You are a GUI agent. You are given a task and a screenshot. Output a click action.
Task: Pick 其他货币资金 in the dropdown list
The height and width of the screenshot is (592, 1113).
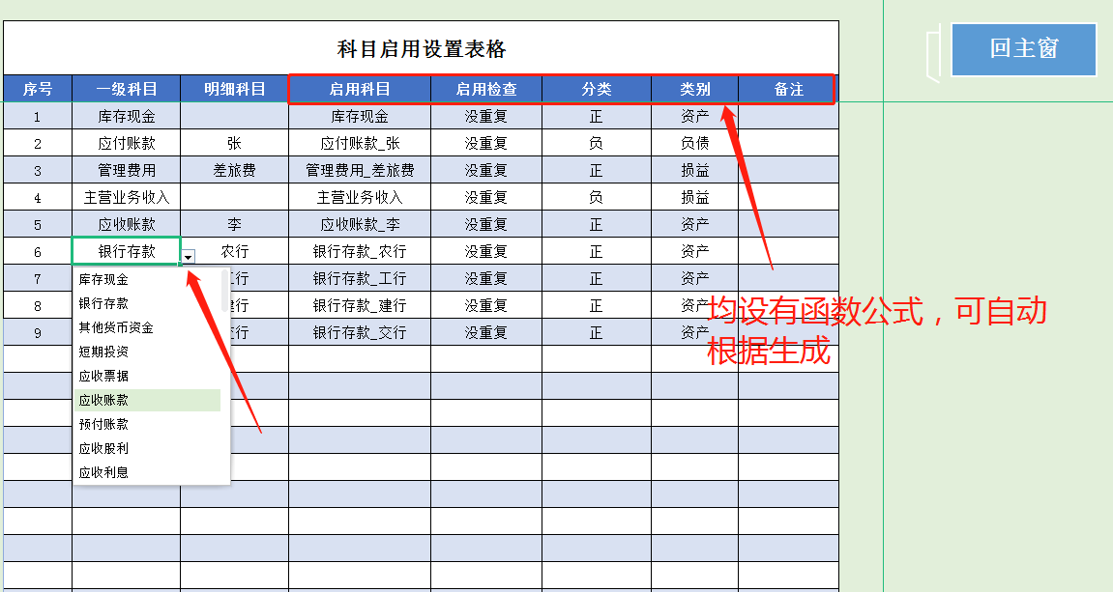117,329
